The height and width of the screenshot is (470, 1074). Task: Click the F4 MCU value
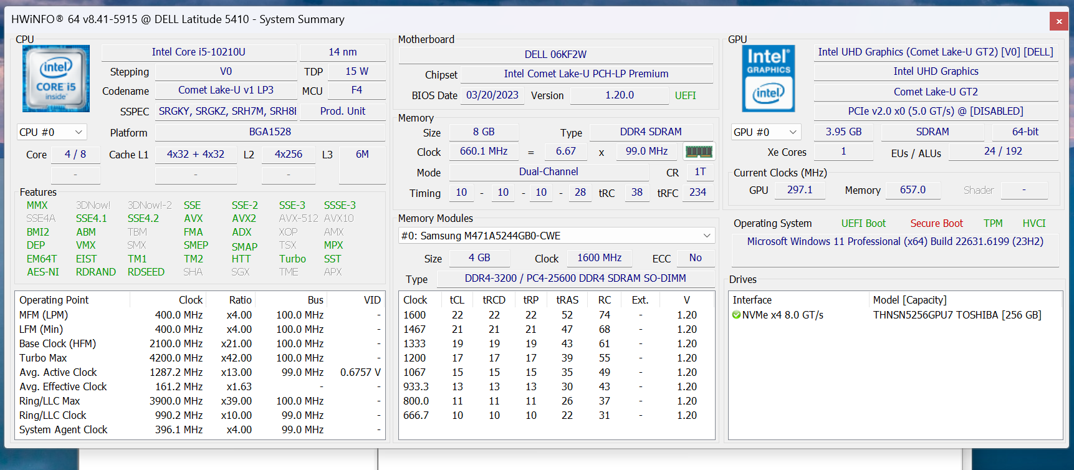357,90
